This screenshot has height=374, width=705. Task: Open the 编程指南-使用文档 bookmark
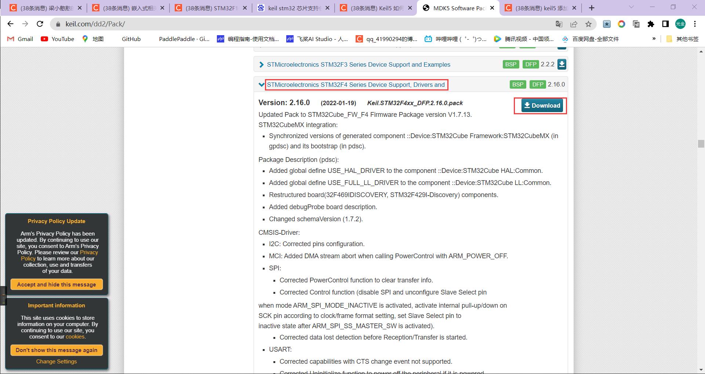(x=248, y=39)
